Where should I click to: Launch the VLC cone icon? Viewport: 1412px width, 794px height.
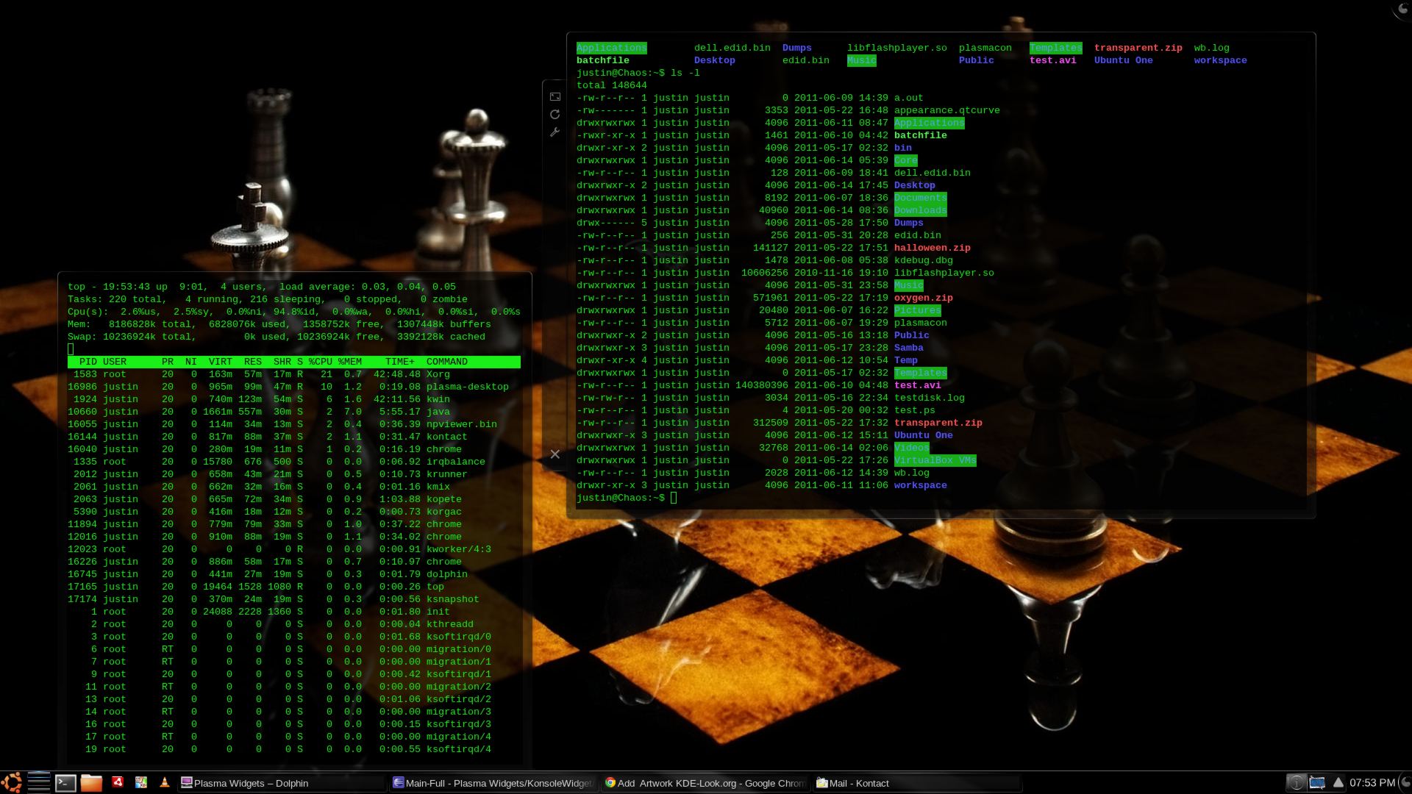click(165, 782)
